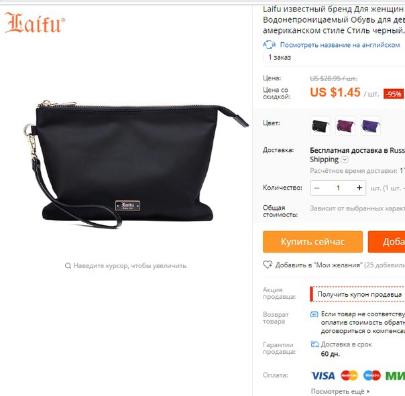The height and width of the screenshot is (396, 405).
Task: Click the red-yellow MasterCard icon
Action: [x=349, y=375]
